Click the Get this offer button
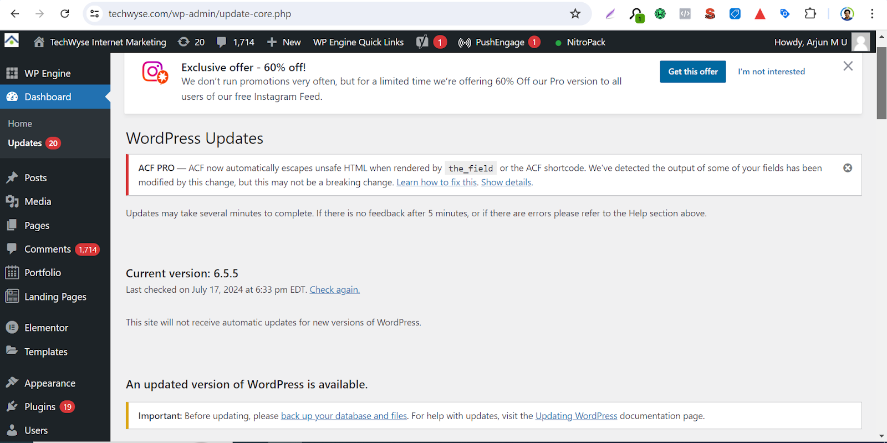 (x=692, y=72)
